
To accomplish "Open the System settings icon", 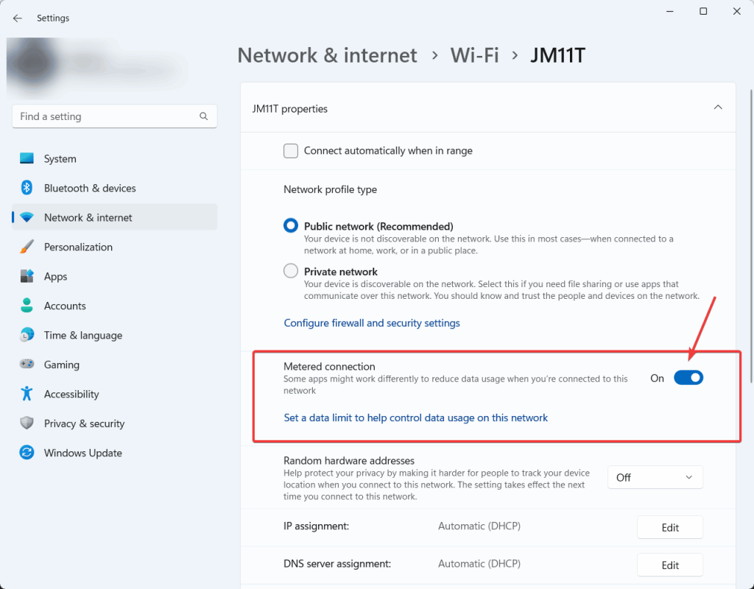I will [x=27, y=158].
